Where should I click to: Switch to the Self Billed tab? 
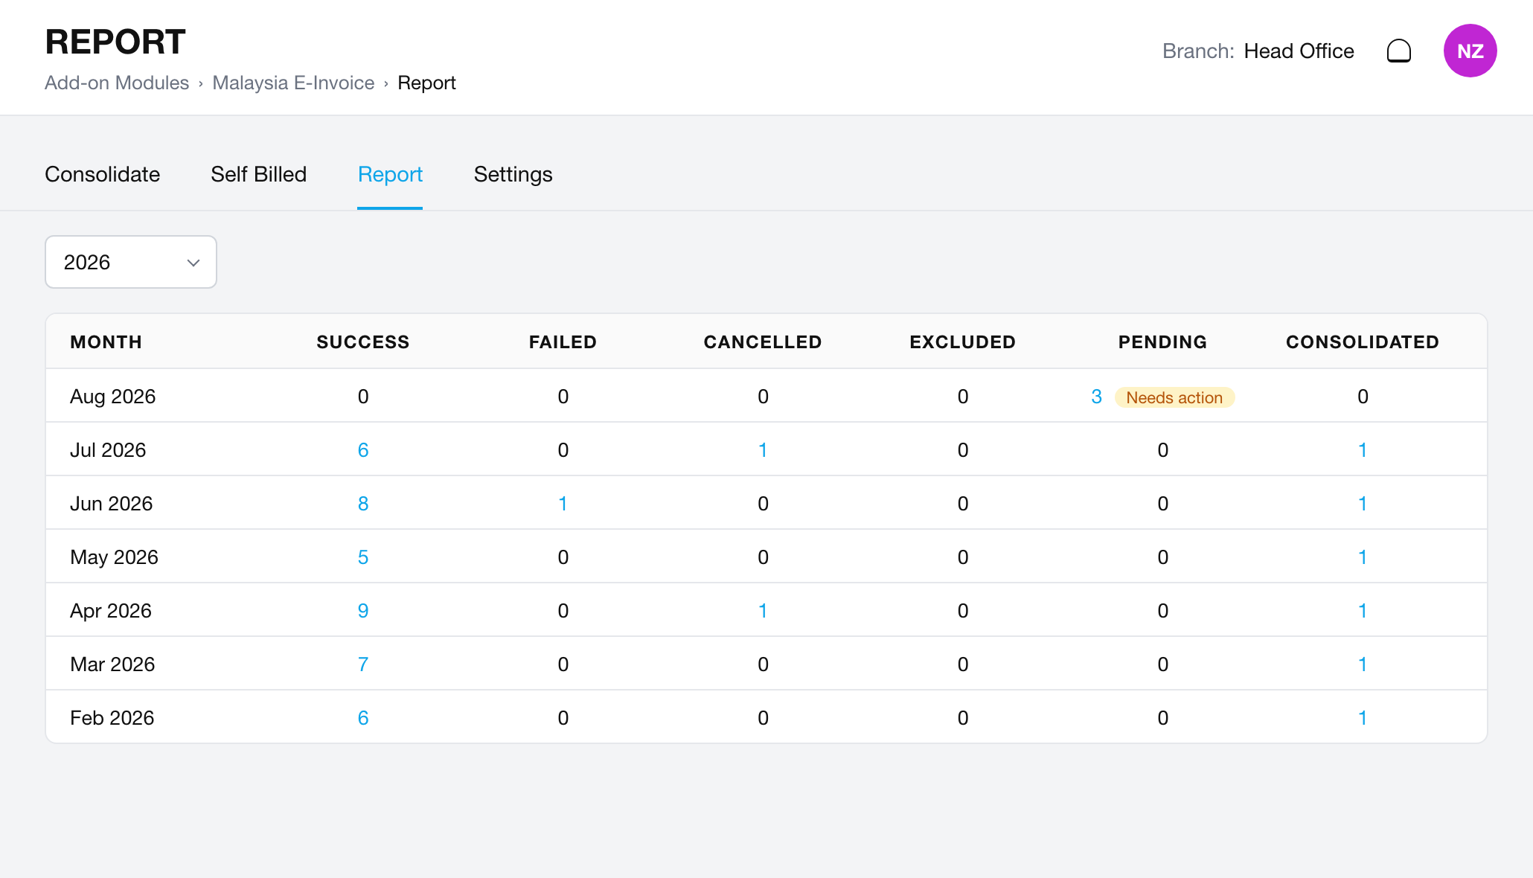pyautogui.click(x=259, y=174)
